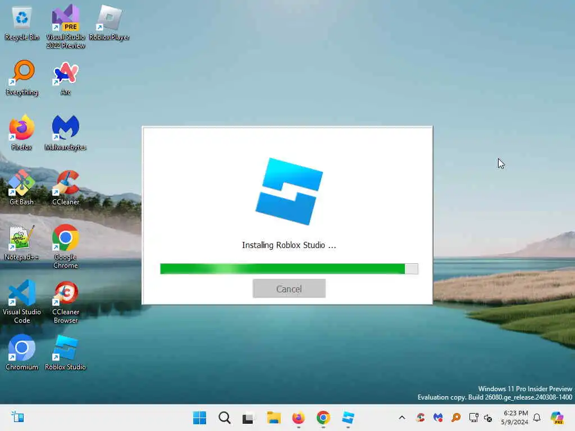
Task: Select the Roblox Studio desktop shortcut
Action: pos(65,352)
